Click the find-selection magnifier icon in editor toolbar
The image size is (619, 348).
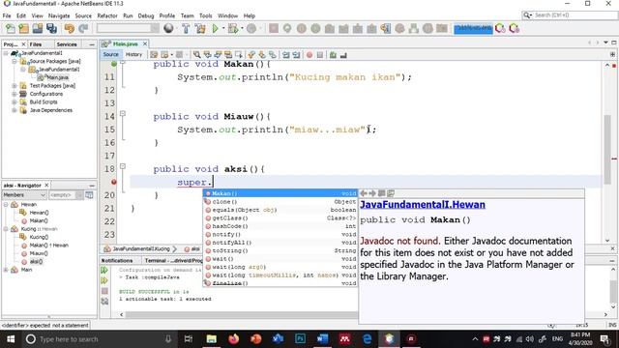pyautogui.click(x=196, y=55)
